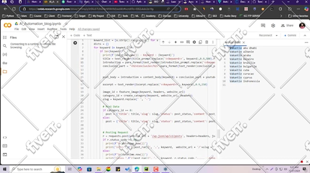Screen dimensions: 310x173
Task: Open the Edit menu
Action: 24,29
